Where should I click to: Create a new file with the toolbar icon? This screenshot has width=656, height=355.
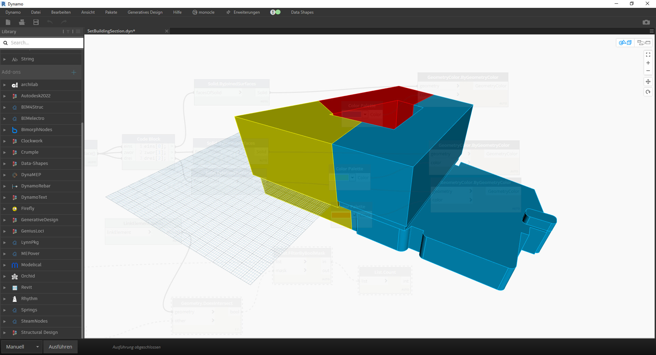coord(8,22)
